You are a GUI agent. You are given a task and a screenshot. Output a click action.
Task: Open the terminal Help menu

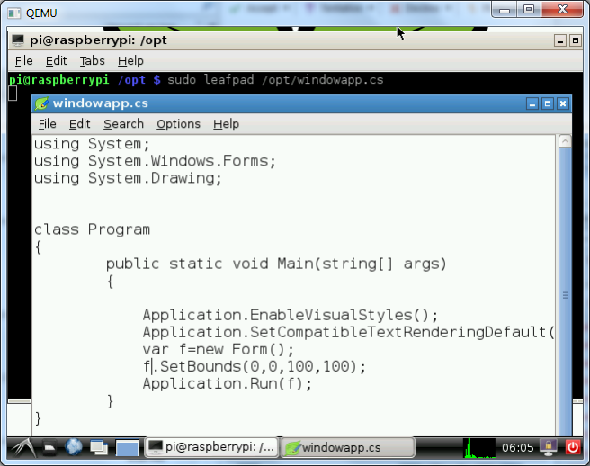coord(130,60)
